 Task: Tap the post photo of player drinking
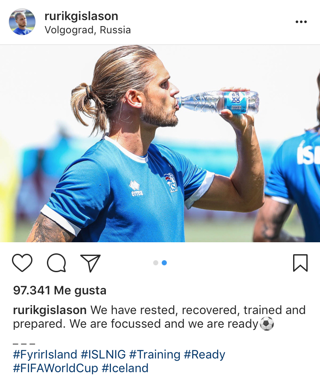[x=160, y=144]
